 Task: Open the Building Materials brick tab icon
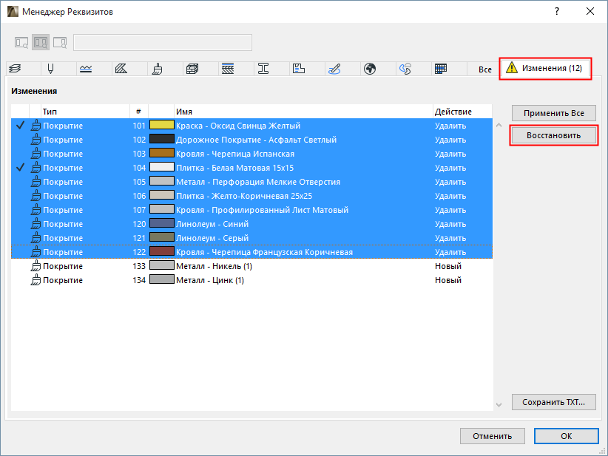coord(192,69)
